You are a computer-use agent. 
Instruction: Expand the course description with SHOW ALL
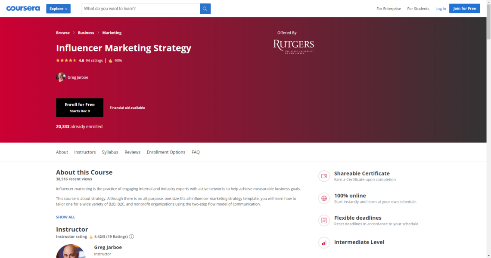(65, 217)
